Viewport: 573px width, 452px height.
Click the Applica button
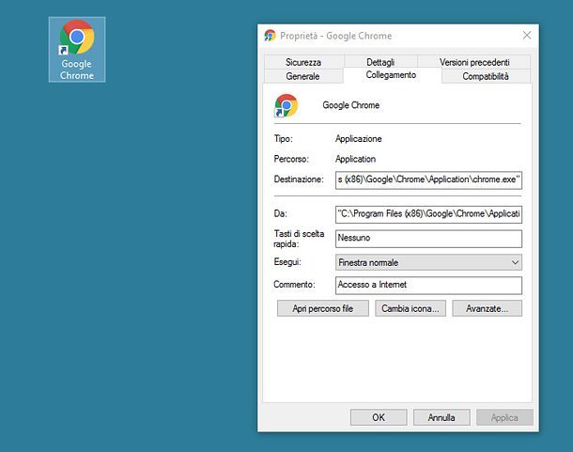point(504,417)
